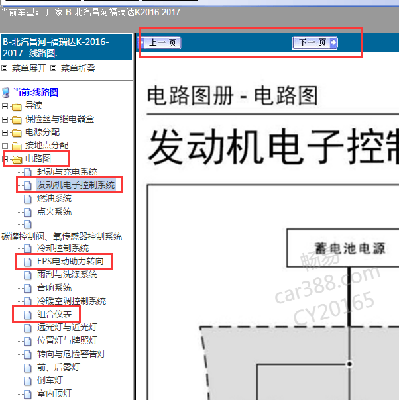The image size is (399, 400).
Task: Click page icon beside EPS电动助力转向
Action: pyautogui.click(x=28, y=262)
